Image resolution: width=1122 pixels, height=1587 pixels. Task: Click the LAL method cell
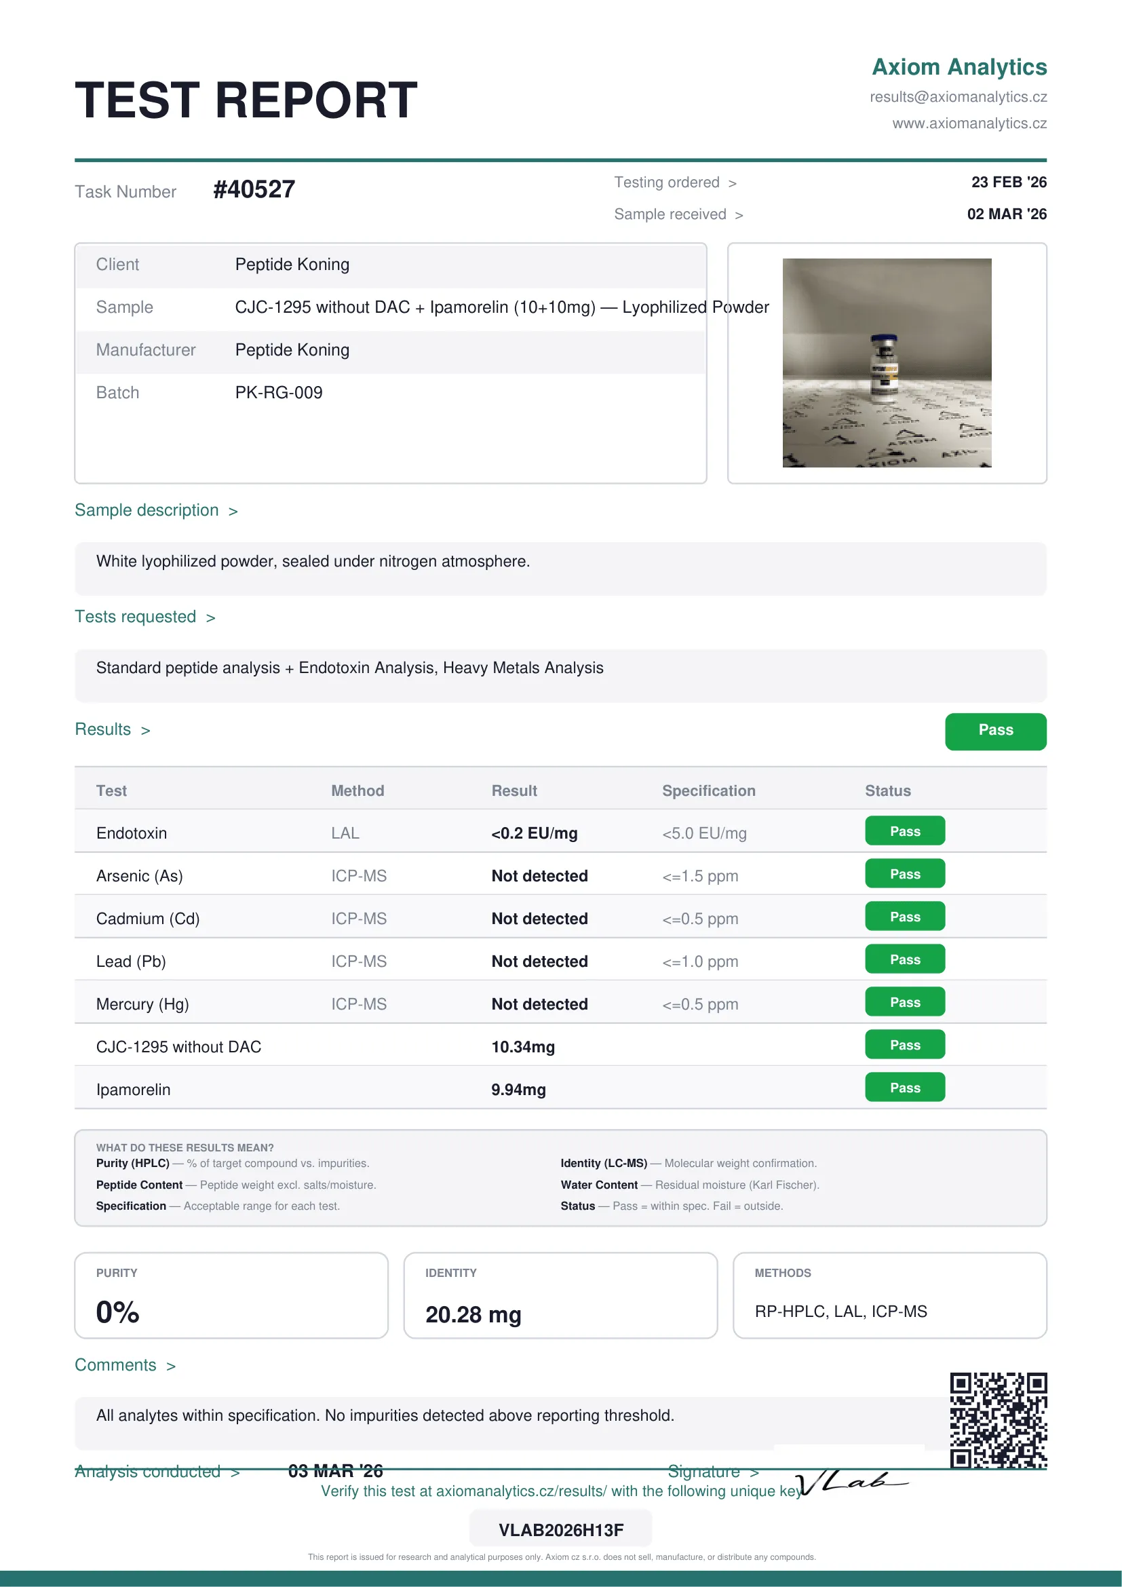pyautogui.click(x=345, y=834)
